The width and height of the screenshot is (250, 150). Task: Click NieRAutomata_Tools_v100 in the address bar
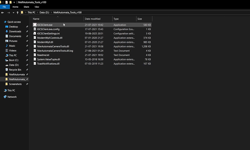[67, 12]
